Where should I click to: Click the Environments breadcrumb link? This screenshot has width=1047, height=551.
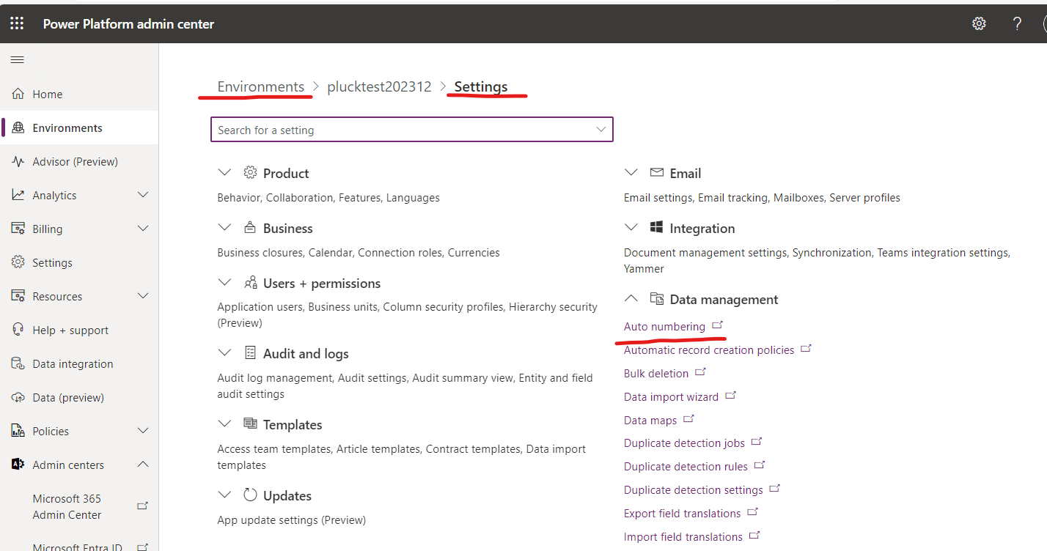(x=261, y=86)
